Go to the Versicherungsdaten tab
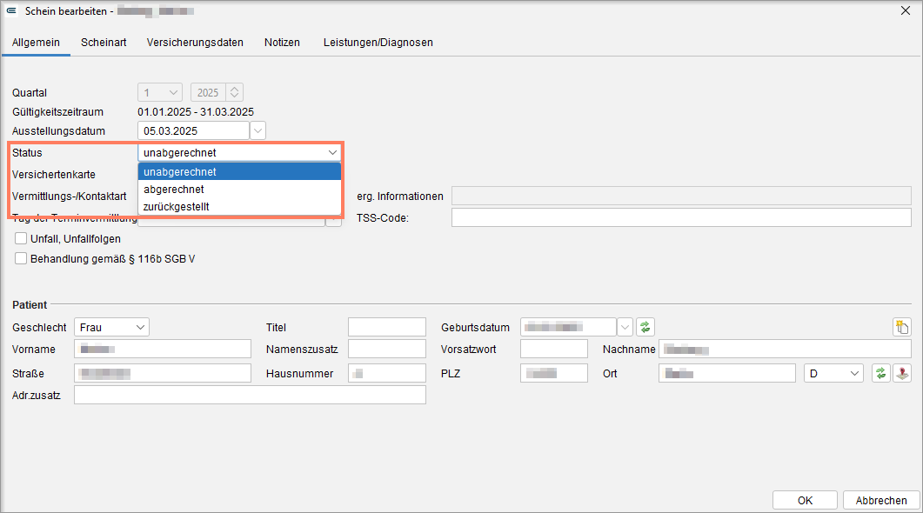Screen dimensions: 923x513 [195, 43]
